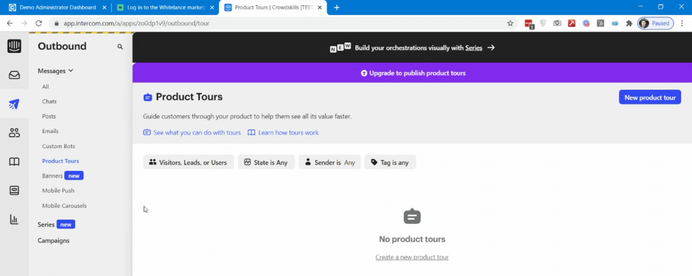The width and height of the screenshot is (692, 276).
Task: Collapse the Messages section chevron
Action: tap(71, 71)
